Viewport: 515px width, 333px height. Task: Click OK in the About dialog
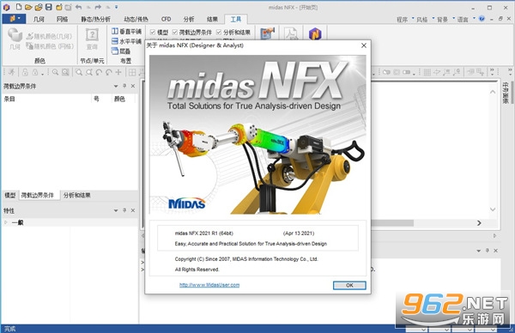349,286
